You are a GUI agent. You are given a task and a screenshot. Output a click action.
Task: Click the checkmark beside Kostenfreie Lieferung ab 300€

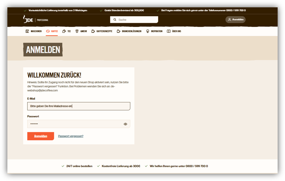[x=98, y=166]
